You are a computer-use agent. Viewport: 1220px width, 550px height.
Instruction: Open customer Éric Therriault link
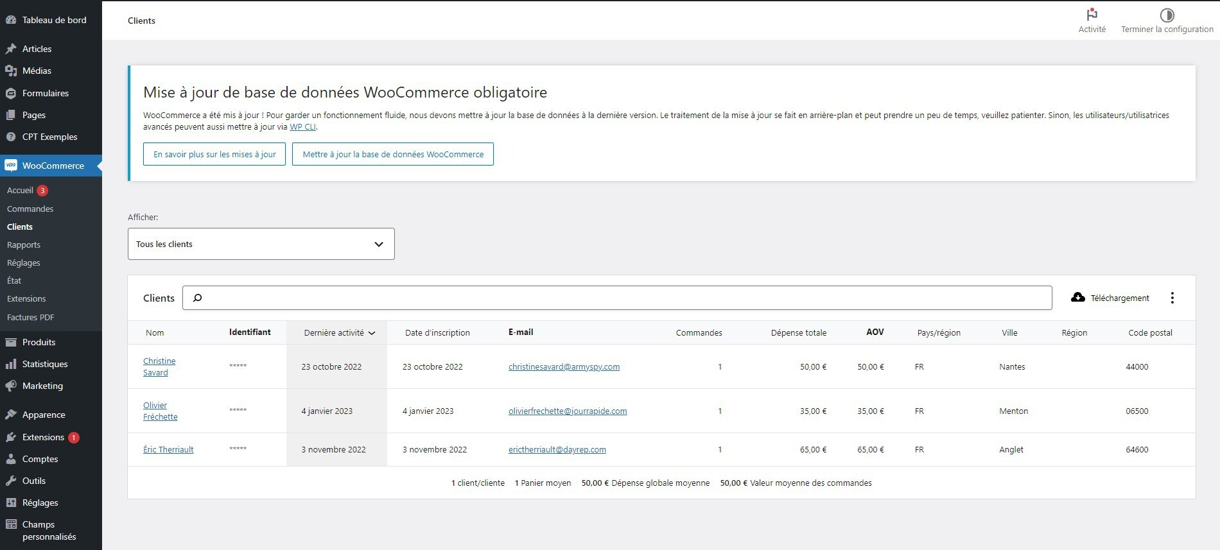pyautogui.click(x=168, y=449)
